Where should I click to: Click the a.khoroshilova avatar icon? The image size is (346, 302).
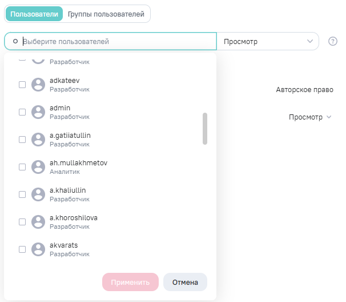[38, 222]
